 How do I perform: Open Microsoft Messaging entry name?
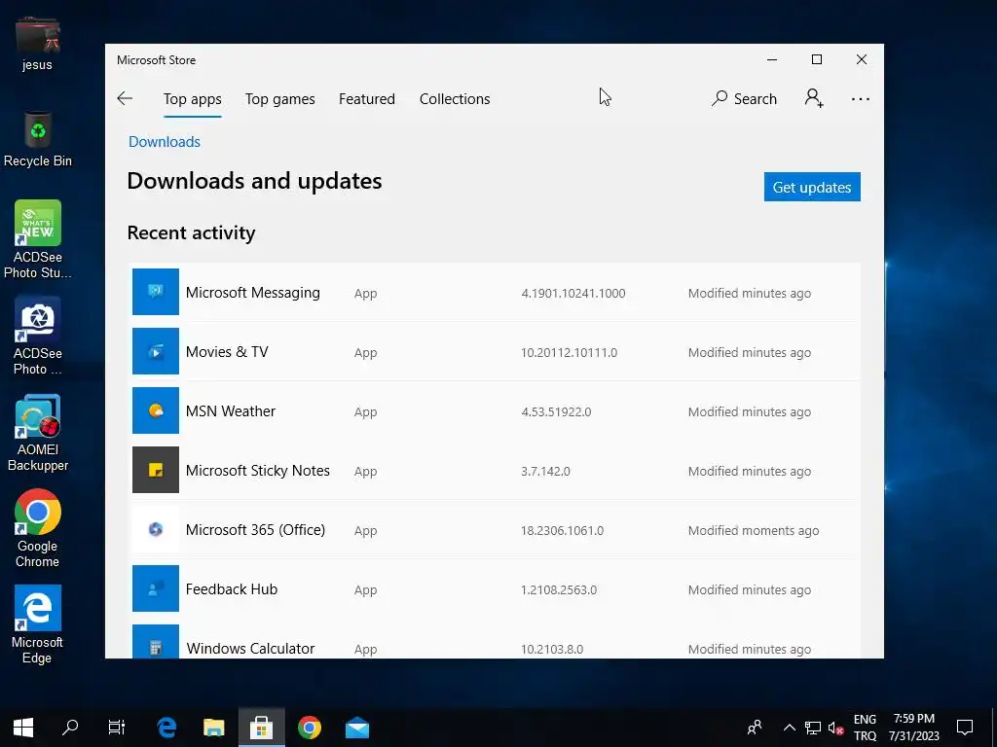252,293
